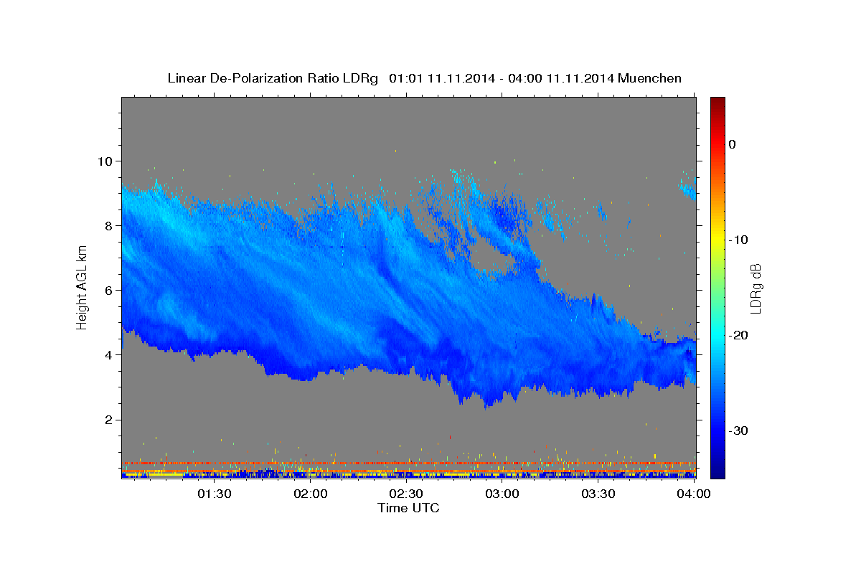Click the start time '01:01 11.11.2014' in title
This screenshot has height=574, width=861.
[441, 78]
